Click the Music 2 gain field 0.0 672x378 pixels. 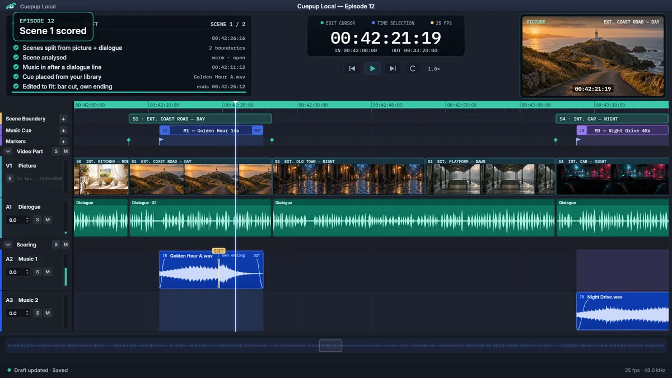pos(18,313)
